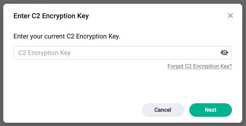Open the Forgot C2 Encryption Key? link

(x=200, y=66)
